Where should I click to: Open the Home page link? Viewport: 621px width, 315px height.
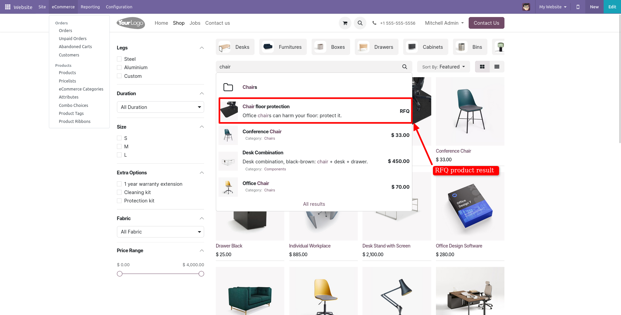(x=161, y=23)
